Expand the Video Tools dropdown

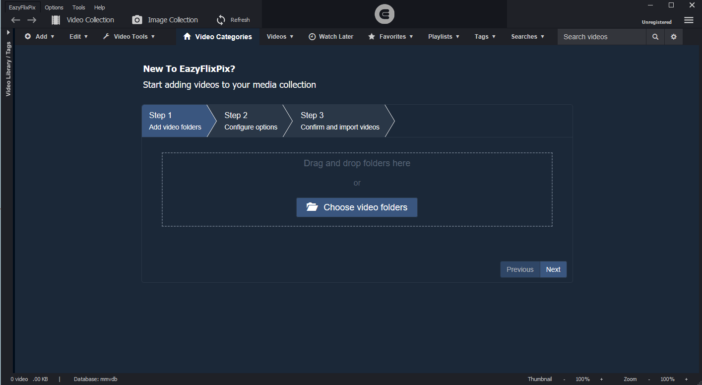click(x=129, y=37)
